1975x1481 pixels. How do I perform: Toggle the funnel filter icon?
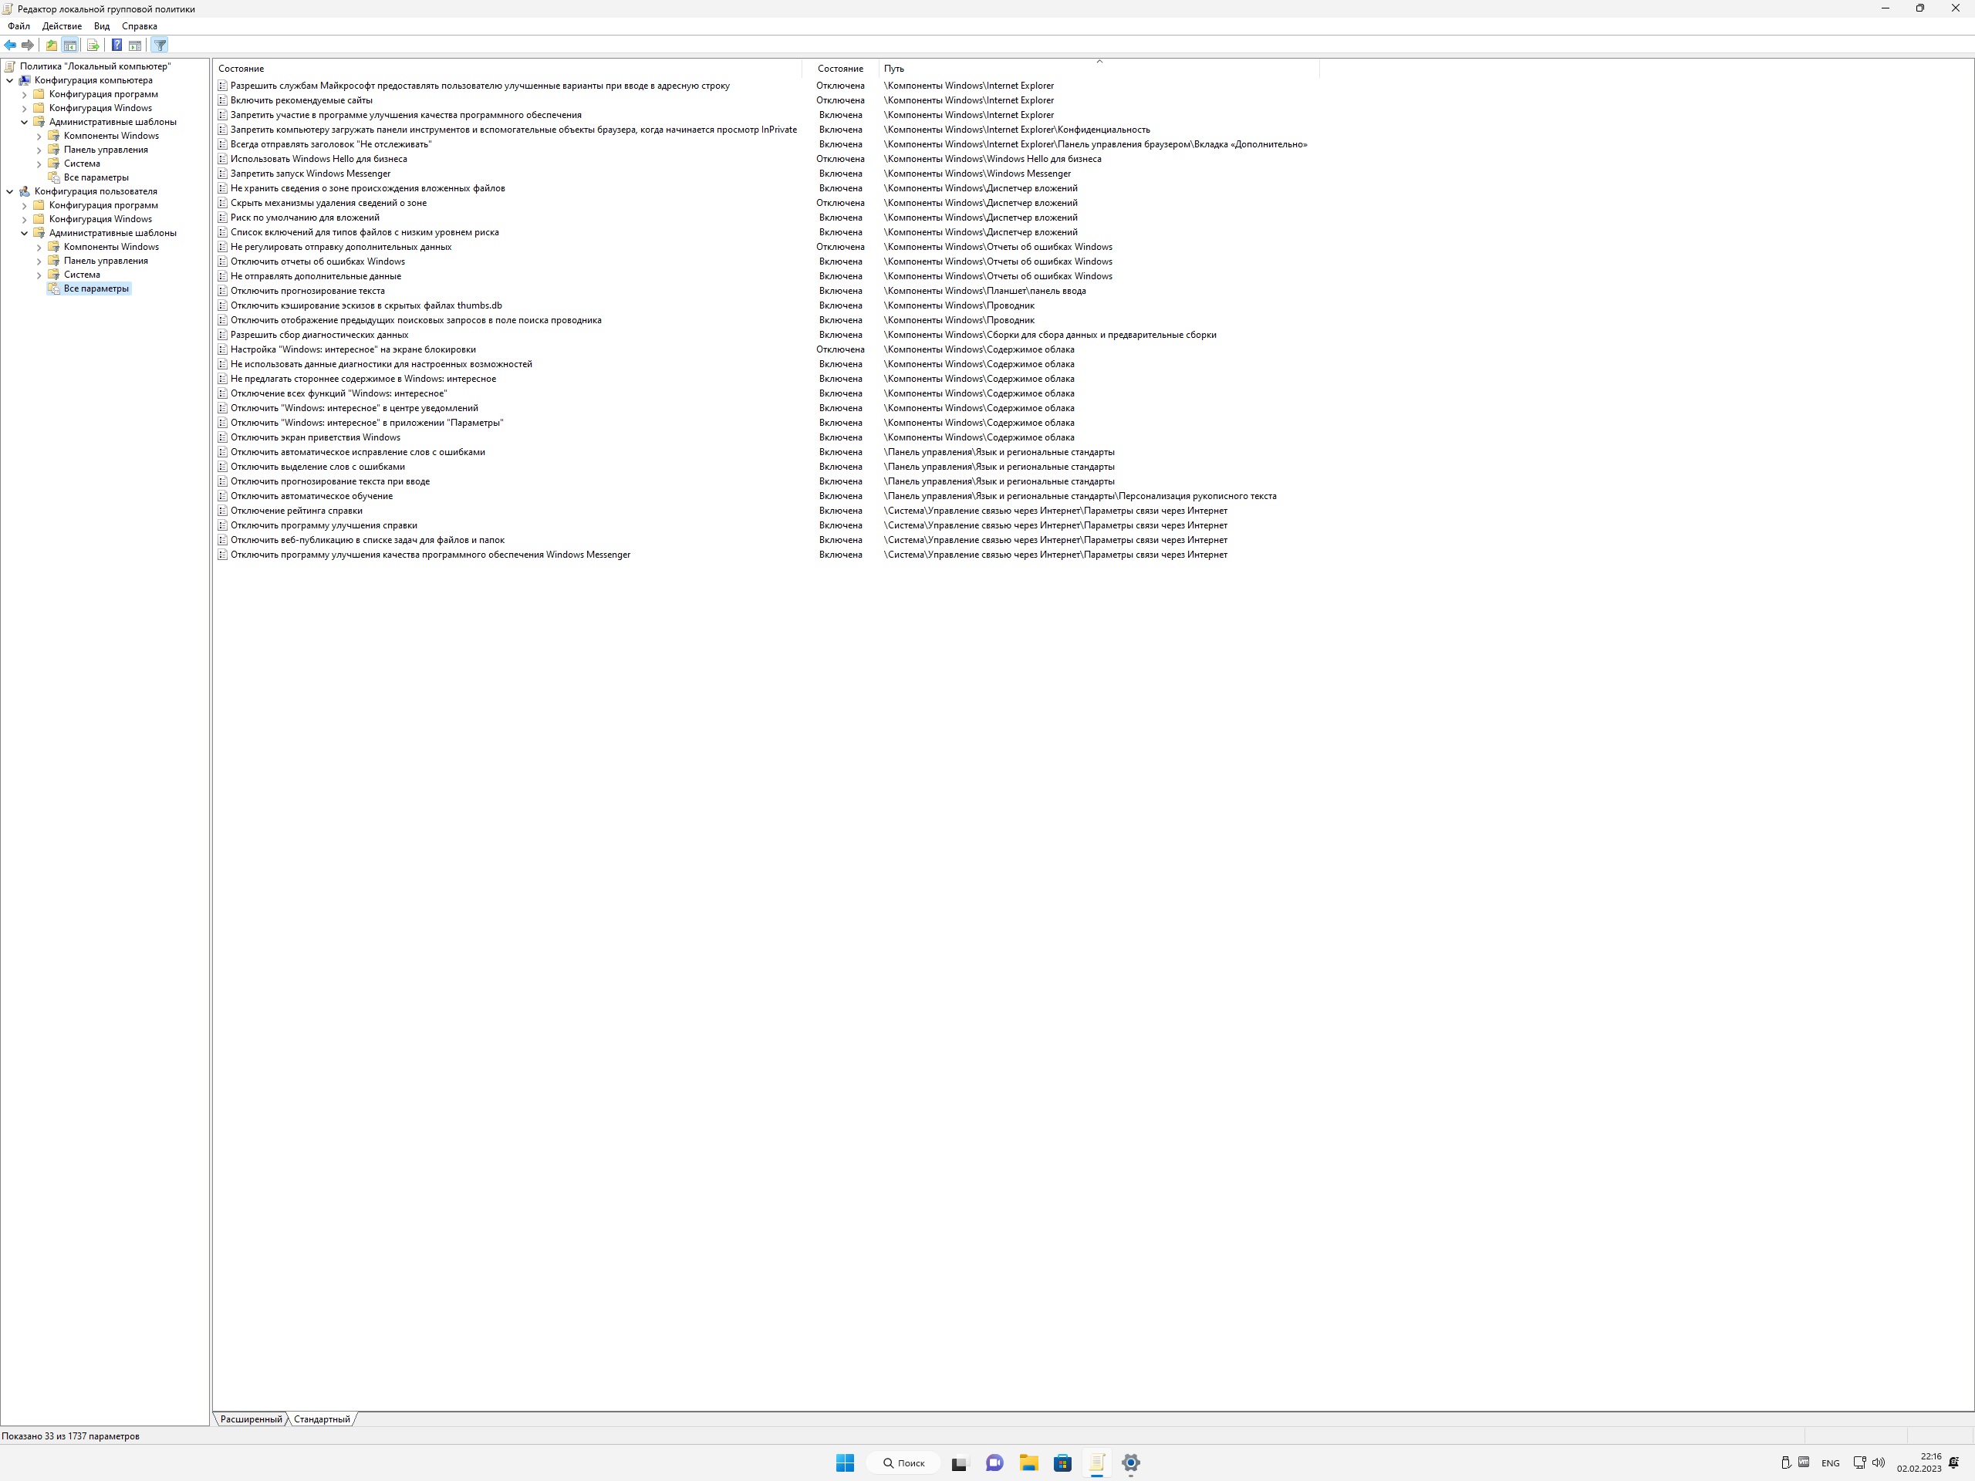(160, 46)
